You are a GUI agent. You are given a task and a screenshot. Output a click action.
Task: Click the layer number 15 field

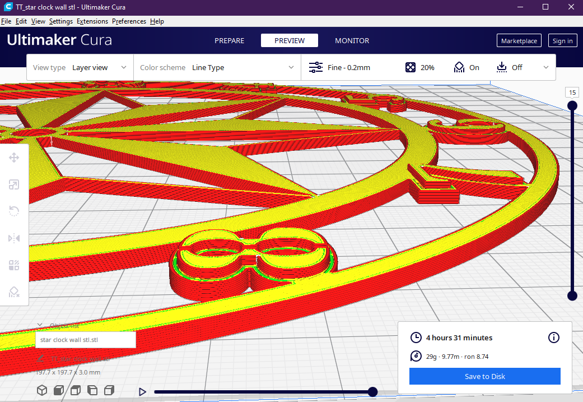coord(572,93)
